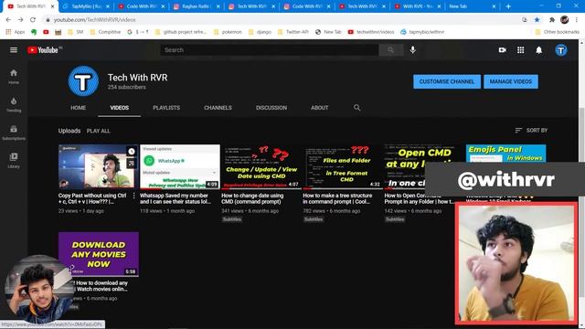
Task: Open 'Whatsapp Saved my number' video title
Action: pos(175,198)
